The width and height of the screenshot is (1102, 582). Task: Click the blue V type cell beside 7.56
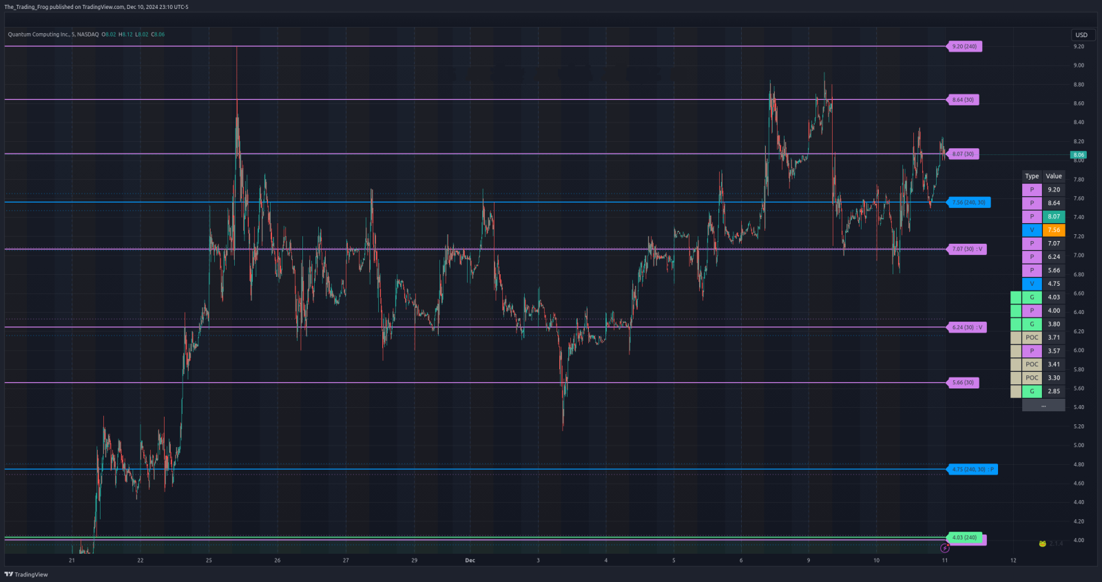point(1032,230)
